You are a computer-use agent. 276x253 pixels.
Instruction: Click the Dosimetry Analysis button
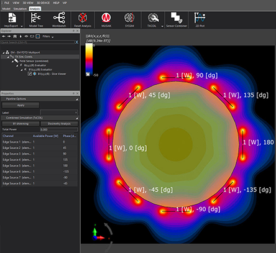click(x=59, y=124)
